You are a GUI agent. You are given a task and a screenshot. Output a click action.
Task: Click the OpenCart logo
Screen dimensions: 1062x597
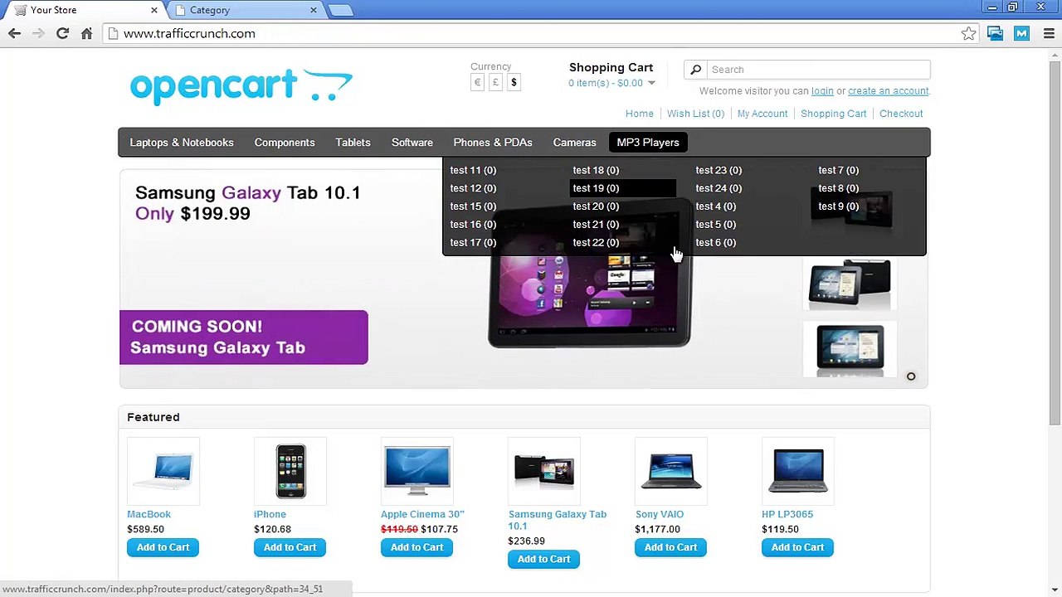pos(241,85)
